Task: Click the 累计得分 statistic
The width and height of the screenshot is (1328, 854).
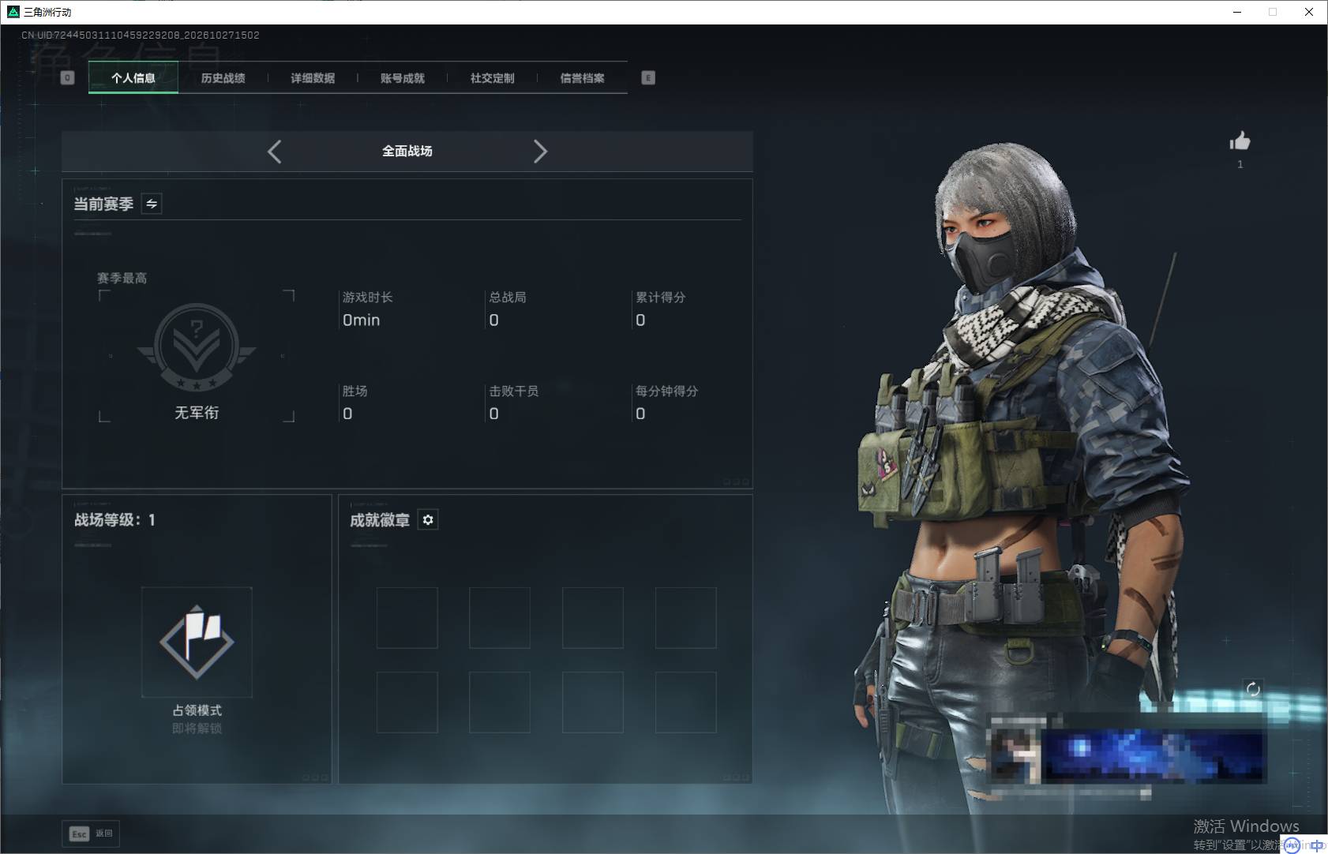Action: coord(661,310)
